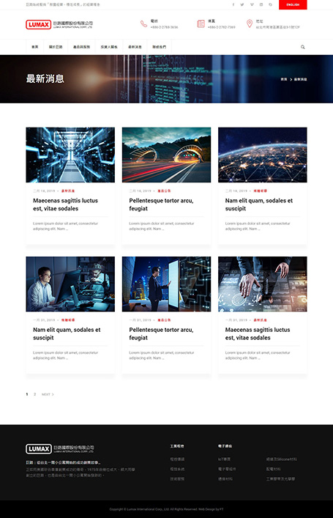Screen dimensions: 333x518
Task: Click the red map pin address icon
Action: point(250,23)
